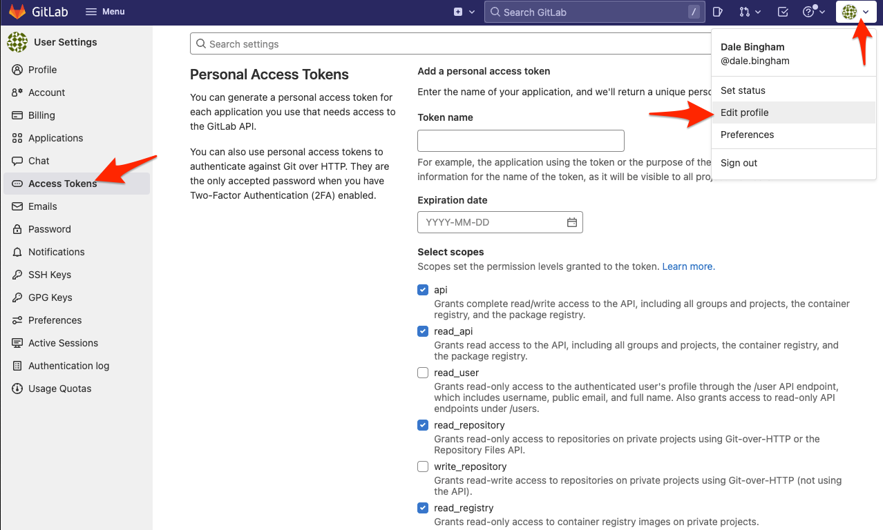Screen dimensions: 883x530
Task: Check the read_user scope checkbox
Action: 423,373
